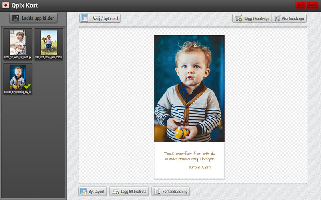Click the pencil layout icon on Byt layout
The image size is (321, 200).
[83, 192]
